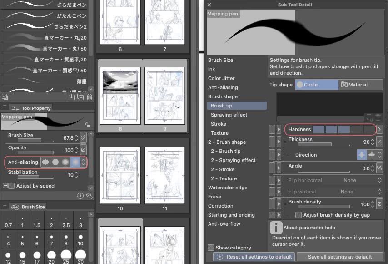
Task: Duplicate the sub tool with the copy icon
Action: pyautogui.click(x=80, y=97)
